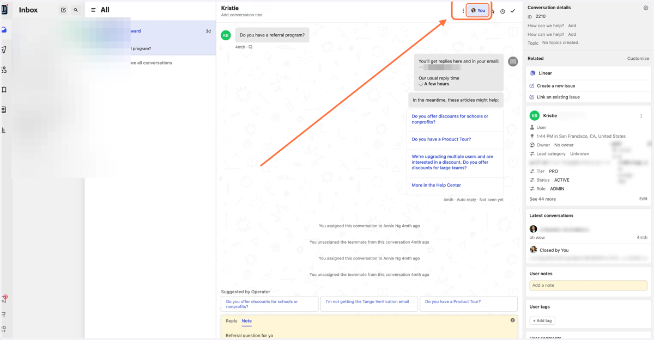Screen dimensions: 654x340
Task: Open article about discounts for schools or nonprofits
Action: (455, 119)
